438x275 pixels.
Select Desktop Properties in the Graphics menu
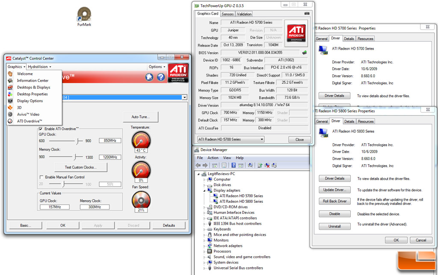(33, 94)
